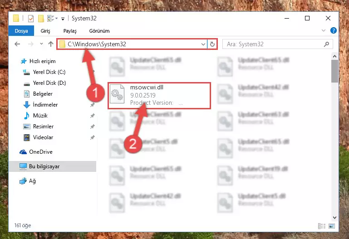
Task: Open the Dosya tab
Action: (x=21, y=31)
